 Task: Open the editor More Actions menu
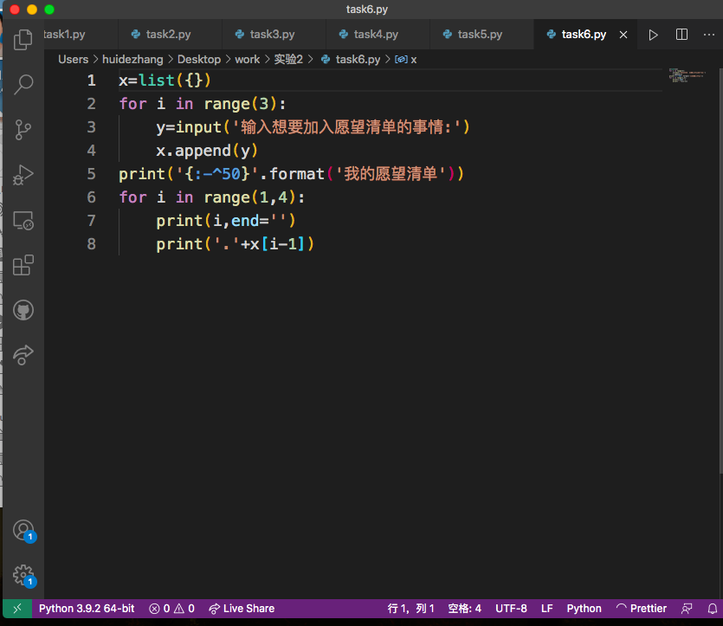click(708, 35)
